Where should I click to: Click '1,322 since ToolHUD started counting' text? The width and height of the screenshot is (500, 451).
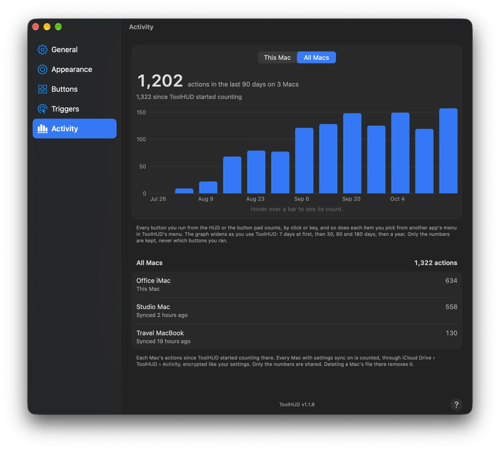(x=189, y=97)
